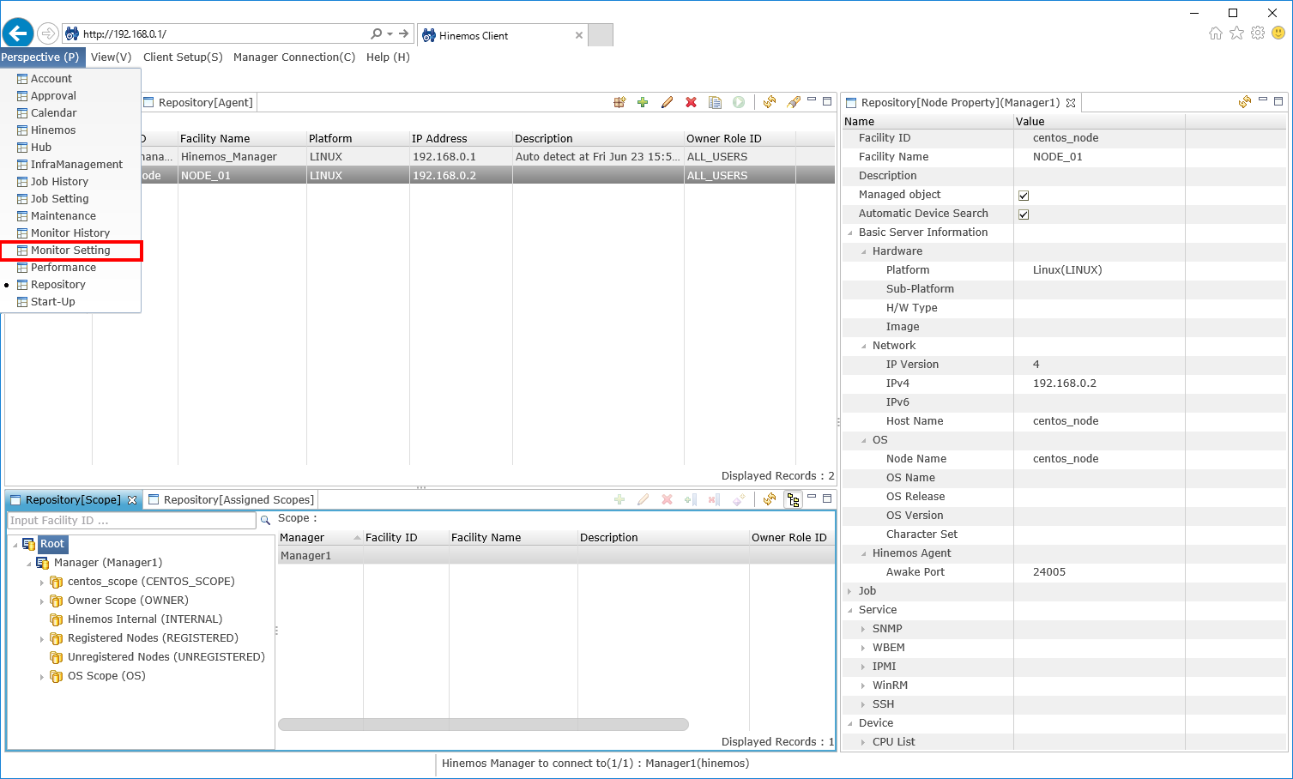The width and height of the screenshot is (1293, 779).
Task: Click the Copy icon in Repository[Agent] toolbar
Action: click(x=715, y=102)
